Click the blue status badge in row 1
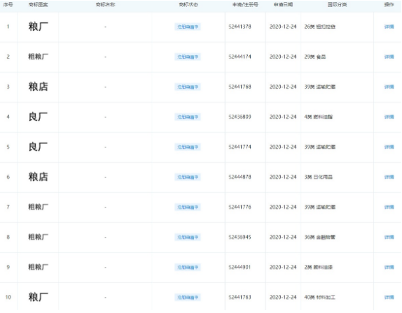This screenshot has width=402, height=313. click(188, 27)
